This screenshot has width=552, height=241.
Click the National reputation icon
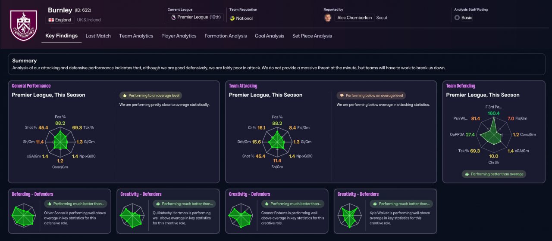point(232,19)
